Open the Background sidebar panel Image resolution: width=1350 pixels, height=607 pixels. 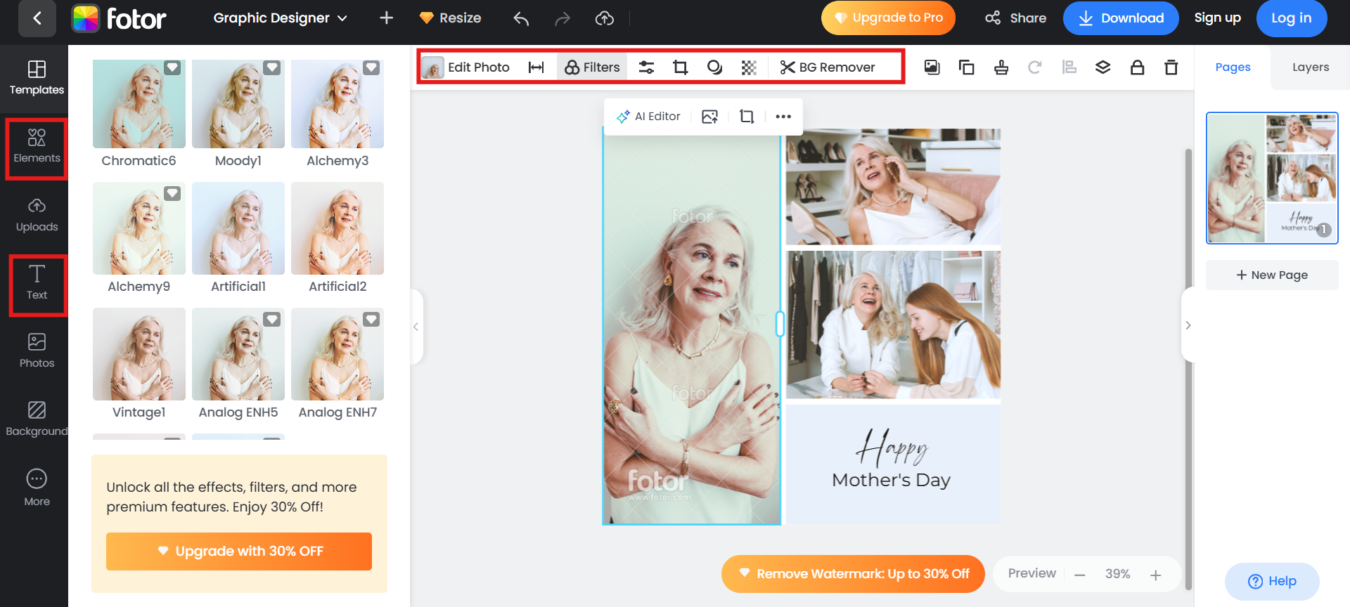coord(37,420)
